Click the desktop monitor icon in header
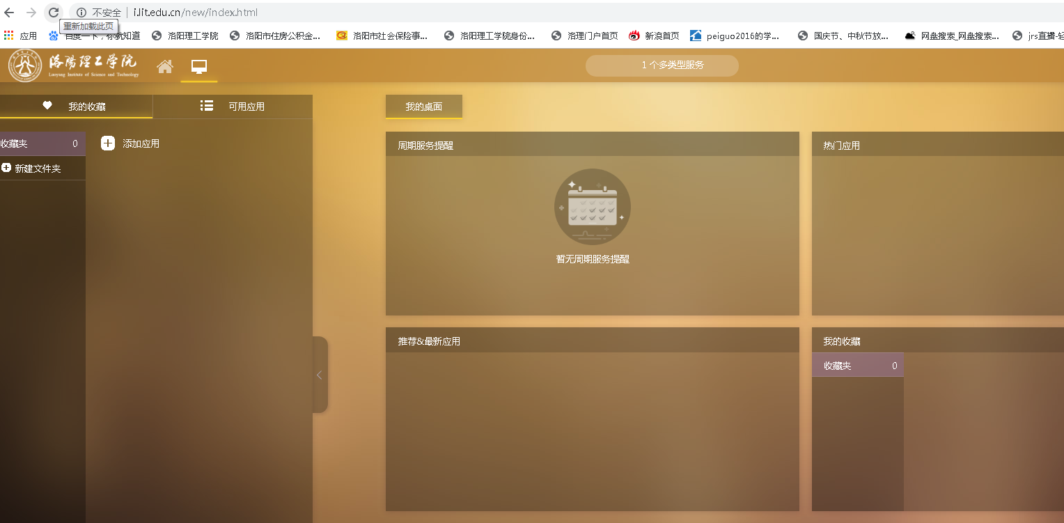This screenshot has height=523, width=1064. 199,67
